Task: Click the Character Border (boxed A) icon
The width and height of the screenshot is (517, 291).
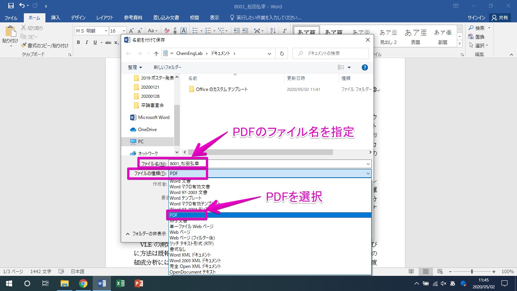Action: pos(184,31)
